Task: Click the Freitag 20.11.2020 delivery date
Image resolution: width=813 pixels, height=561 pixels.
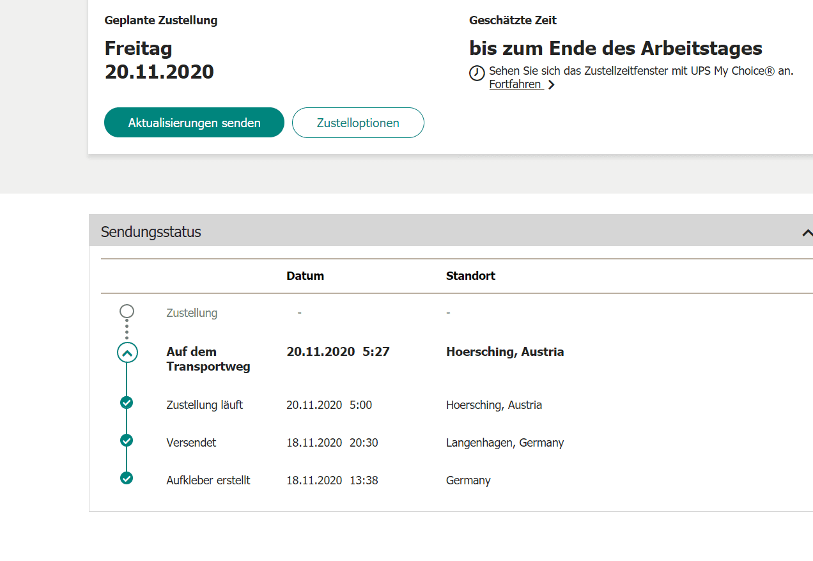Action: tap(159, 60)
